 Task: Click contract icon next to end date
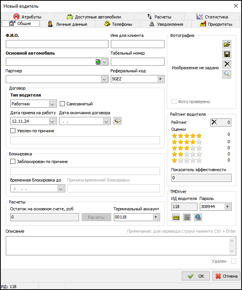[118, 121]
